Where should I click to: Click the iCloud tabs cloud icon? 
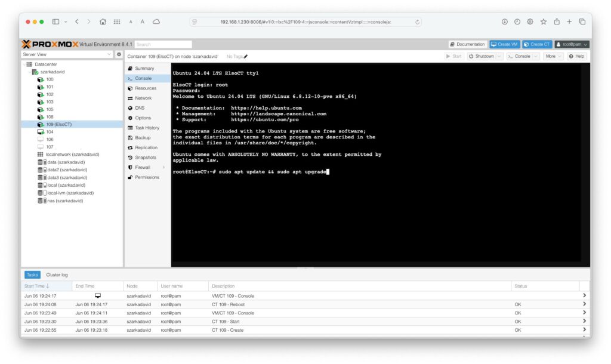[156, 22]
